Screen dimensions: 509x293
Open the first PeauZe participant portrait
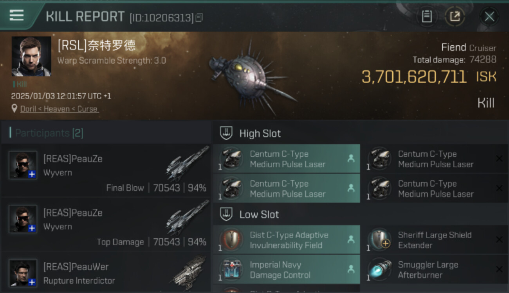[x=23, y=165]
